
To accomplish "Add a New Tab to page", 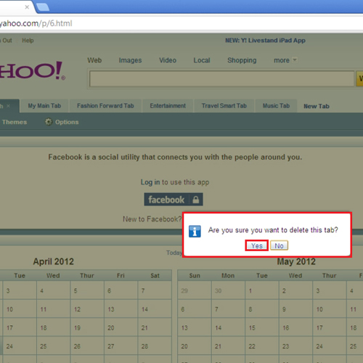I will pyautogui.click(x=317, y=106).
